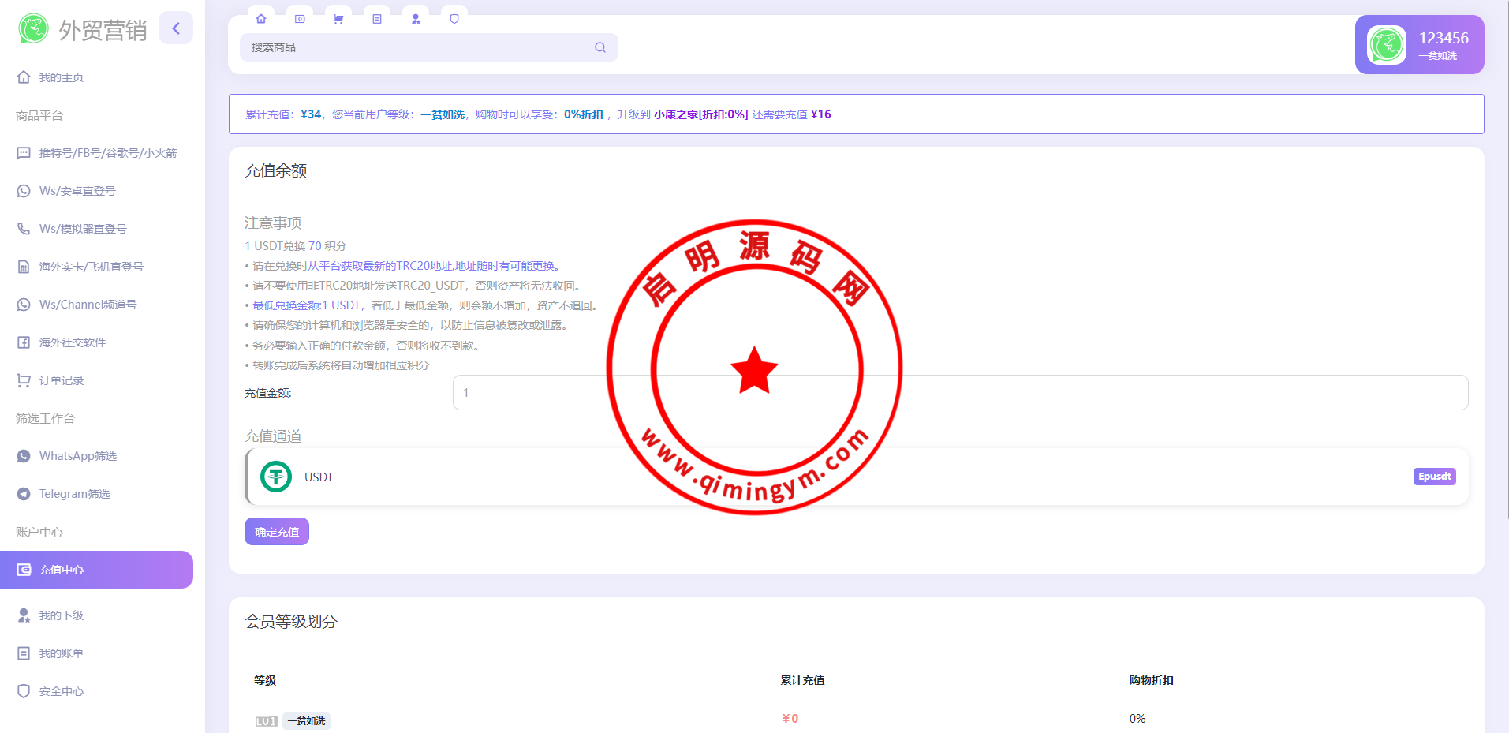Screen dimensions: 1509x733
Task: Click the user avatar in top right
Action: click(1386, 45)
